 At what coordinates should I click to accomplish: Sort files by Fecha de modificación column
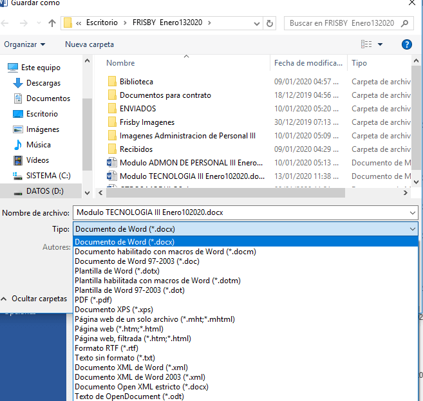click(308, 63)
